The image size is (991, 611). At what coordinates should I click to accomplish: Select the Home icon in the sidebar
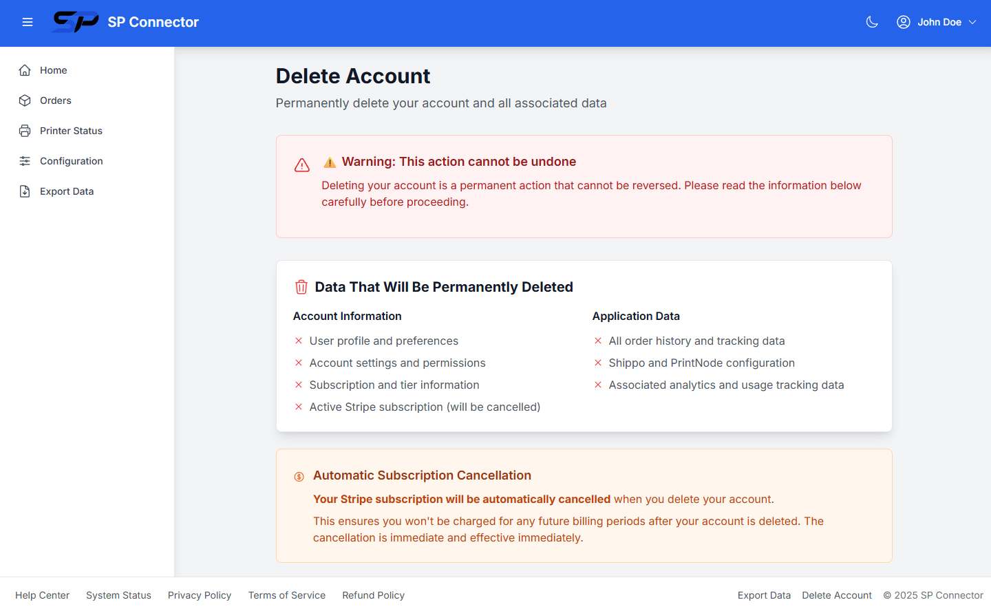tap(24, 69)
